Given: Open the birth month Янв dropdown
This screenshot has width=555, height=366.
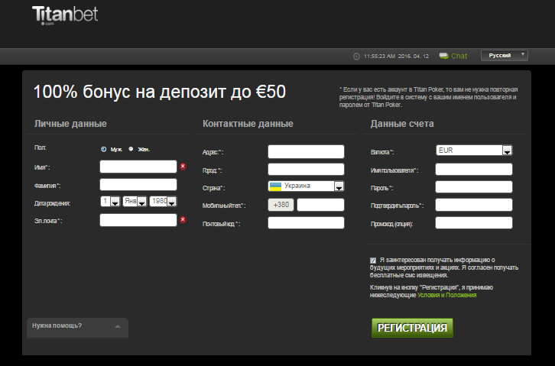Looking at the screenshot, I should (135, 201).
